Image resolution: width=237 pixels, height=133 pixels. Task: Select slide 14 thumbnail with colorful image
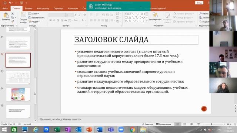18,95
